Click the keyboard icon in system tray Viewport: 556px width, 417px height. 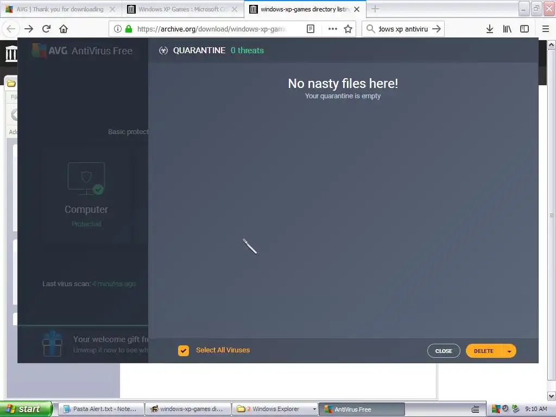coord(476,409)
